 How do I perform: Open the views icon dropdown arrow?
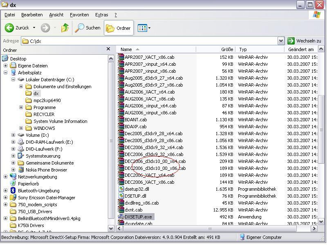pos(149,28)
